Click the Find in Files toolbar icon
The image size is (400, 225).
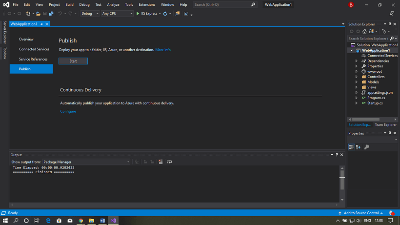pos(178,14)
